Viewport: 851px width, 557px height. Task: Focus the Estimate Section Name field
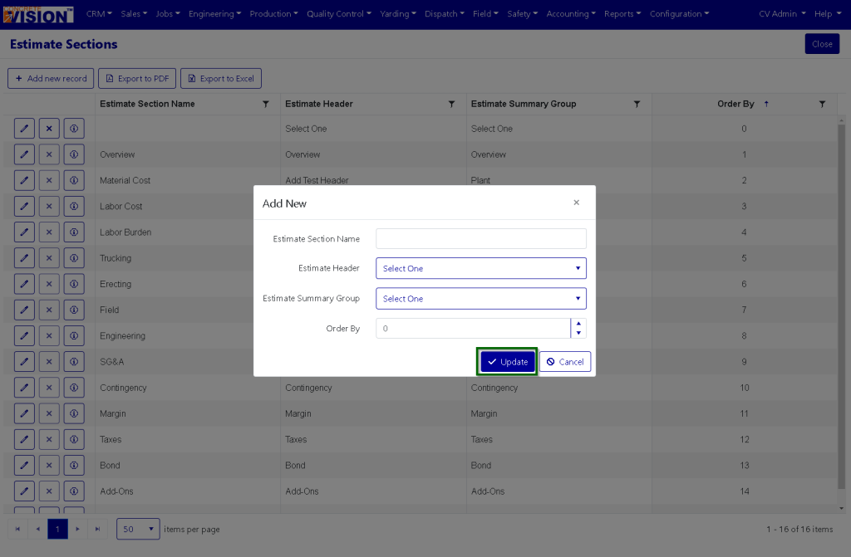(x=481, y=238)
